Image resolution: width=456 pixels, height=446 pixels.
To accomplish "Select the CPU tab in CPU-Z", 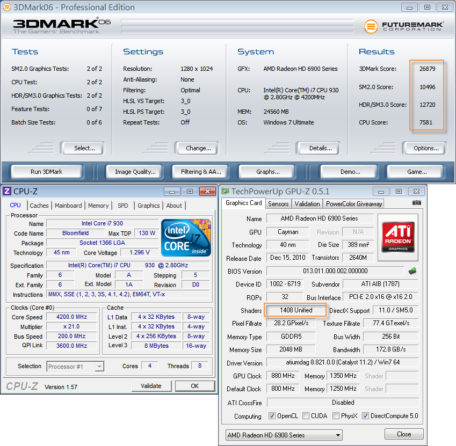I will [15, 205].
